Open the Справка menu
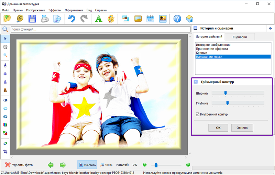This screenshot has height=175, width=275. point(101,10)
